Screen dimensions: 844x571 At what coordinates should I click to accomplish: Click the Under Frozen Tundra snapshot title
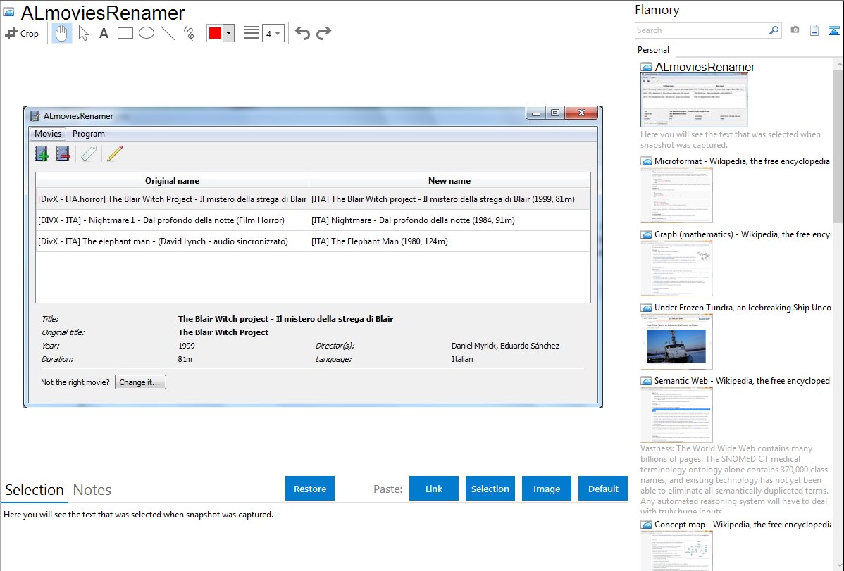pyautogui.click(x=743, y=307)
